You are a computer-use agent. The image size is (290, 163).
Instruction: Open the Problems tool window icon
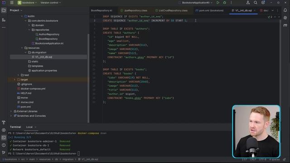(x=4, y=145)
